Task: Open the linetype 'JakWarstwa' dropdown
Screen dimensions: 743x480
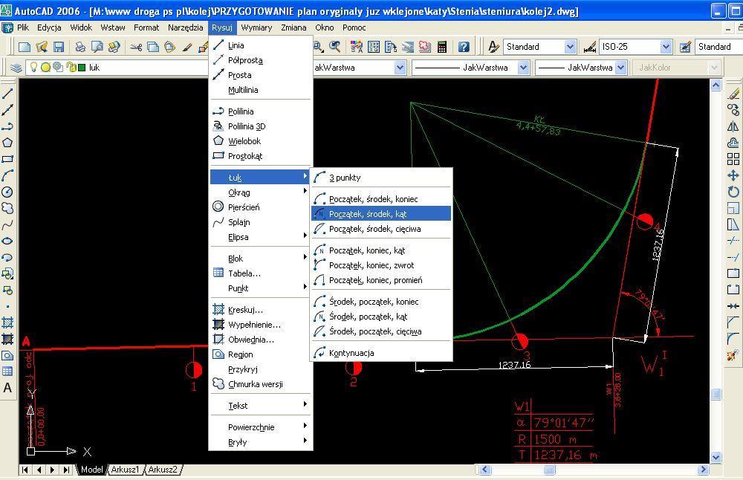Action: click(523, 68)
